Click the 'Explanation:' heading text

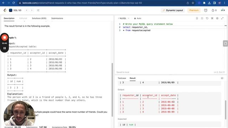pyautogui.click(x=15, y=94)
